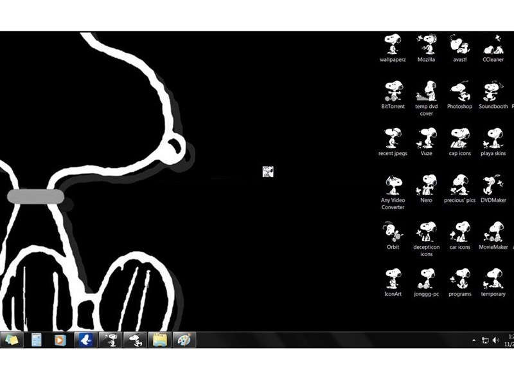The width and height of the screenshot is (514, 386).
Task: Select the DVDMaker desktop shortcut
Action: pos(493,188)
